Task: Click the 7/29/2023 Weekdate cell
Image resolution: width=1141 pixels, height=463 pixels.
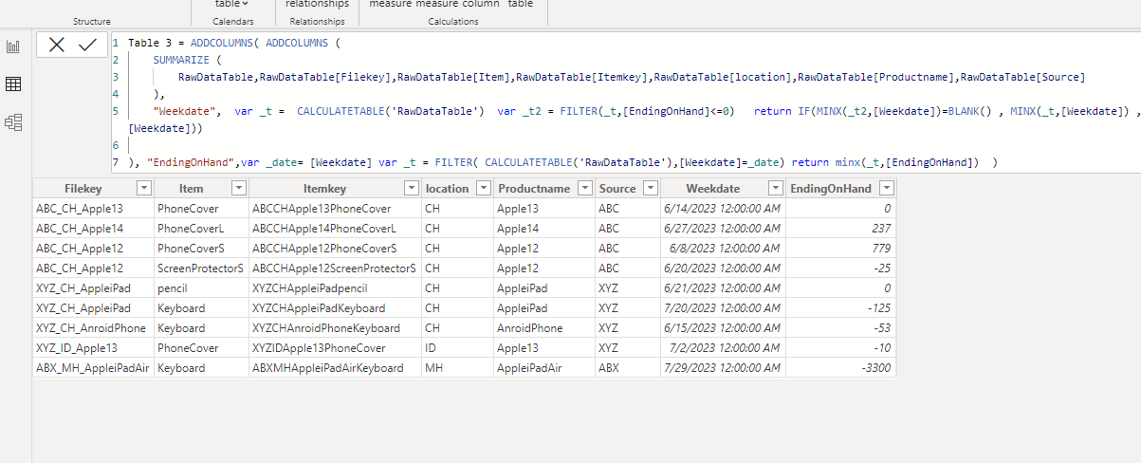Action: [x=723, y=367]
